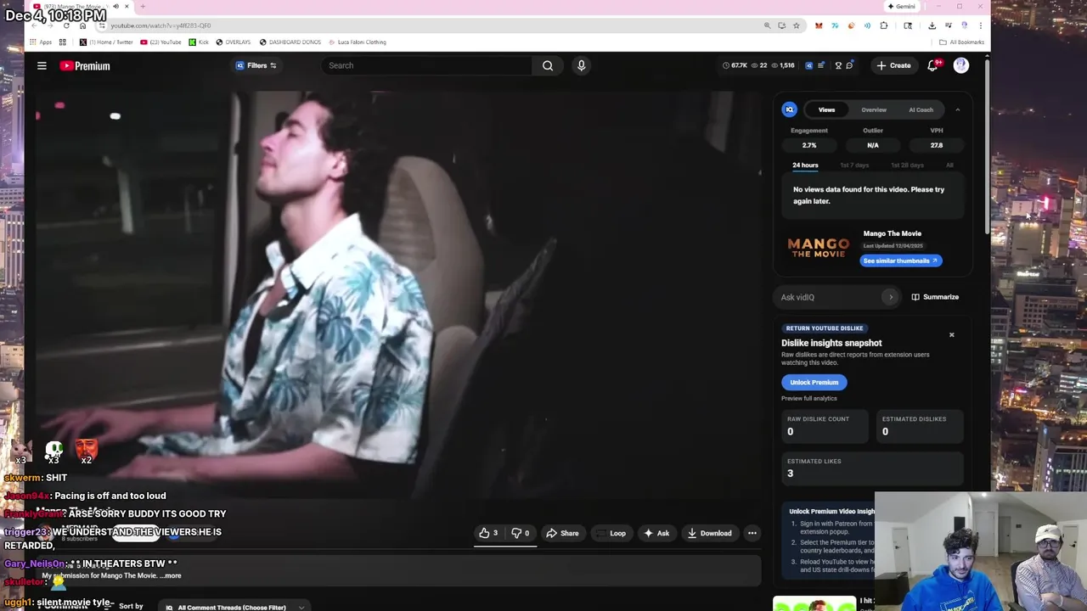Select the 1st 7 days views range
The width and height of the screenshot is (1087, 611).
coord(854,165)
